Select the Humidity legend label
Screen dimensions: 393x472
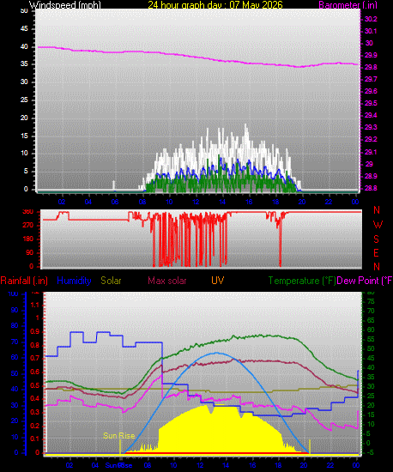click(74, 281)
